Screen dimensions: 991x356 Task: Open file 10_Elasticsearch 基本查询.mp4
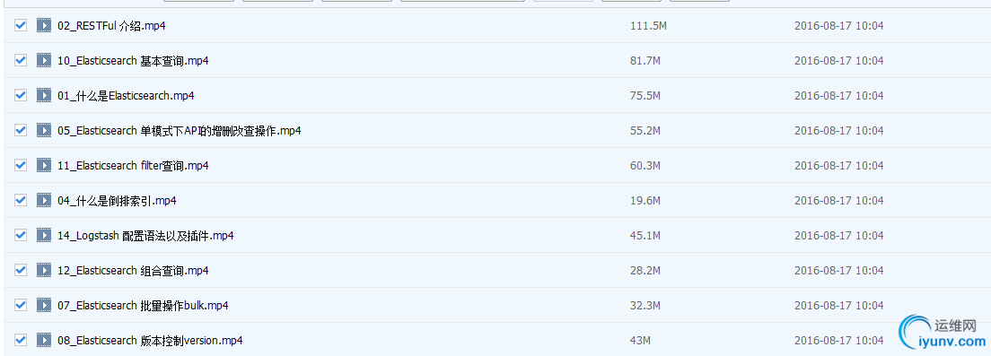click(133, 61)
